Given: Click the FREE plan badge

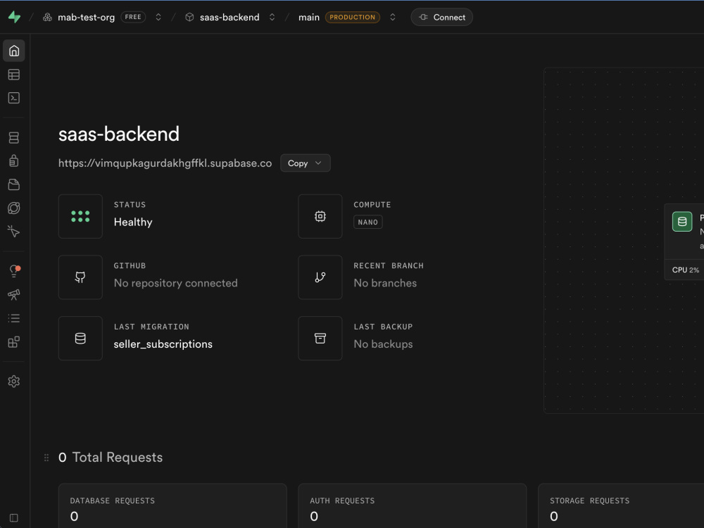Looking at the screenshot, I should click(x=133, y=17).
